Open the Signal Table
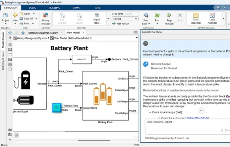230x147 pixels. pos(97,19)
